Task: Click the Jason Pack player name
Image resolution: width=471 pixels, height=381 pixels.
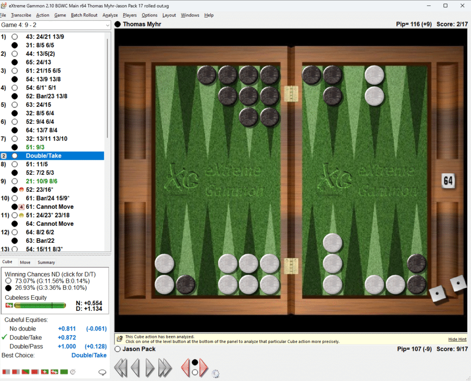Action: coord(139,349)
